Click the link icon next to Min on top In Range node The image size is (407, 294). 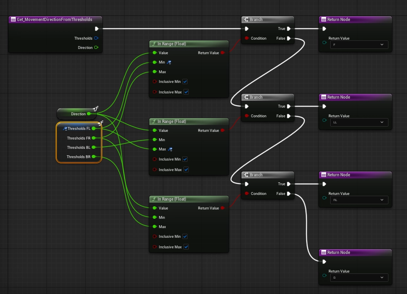tap(169, 62)
